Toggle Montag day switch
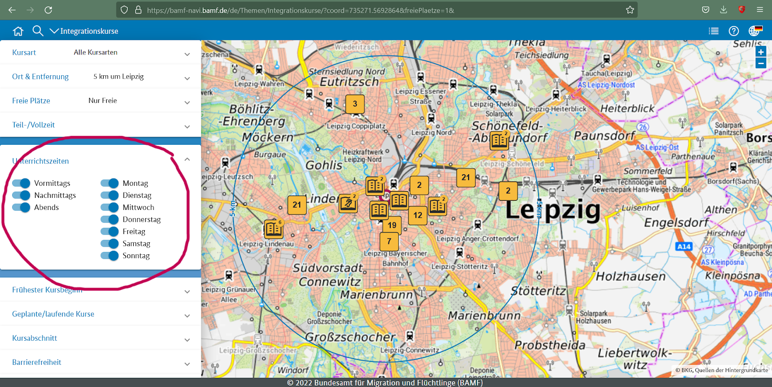The image size is (772, 387). [x=110, y=183]
